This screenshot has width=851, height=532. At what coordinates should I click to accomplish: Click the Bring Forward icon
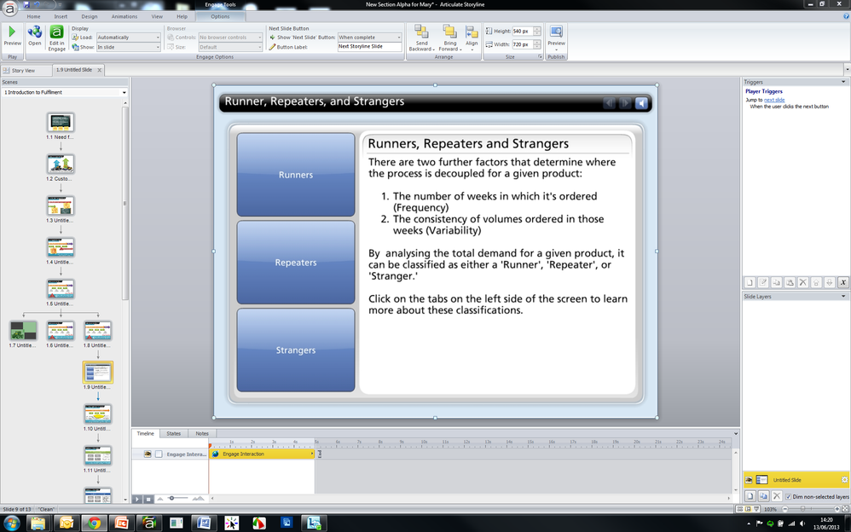click(x=449, y=32)
